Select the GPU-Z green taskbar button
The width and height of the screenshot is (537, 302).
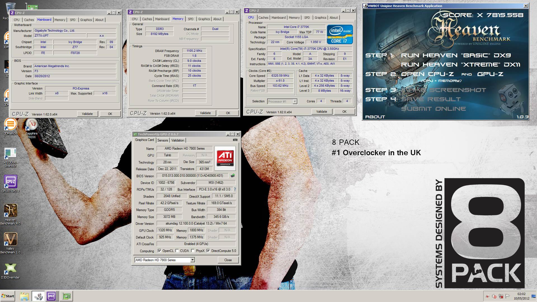tap(67, 296)
